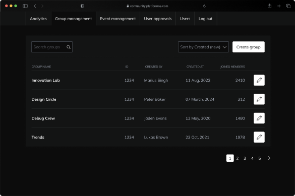Expand the Sort by Created dropdown
295x196 pixels.
[203, 47]
